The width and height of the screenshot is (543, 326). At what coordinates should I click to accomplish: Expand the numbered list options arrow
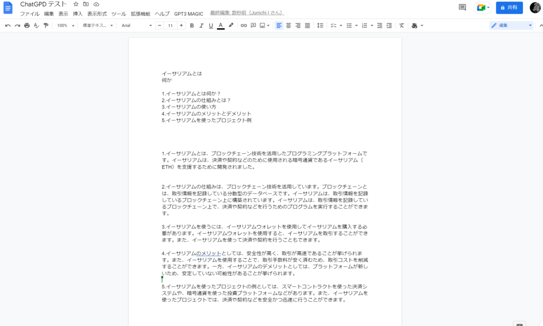[x=372, y=25]
